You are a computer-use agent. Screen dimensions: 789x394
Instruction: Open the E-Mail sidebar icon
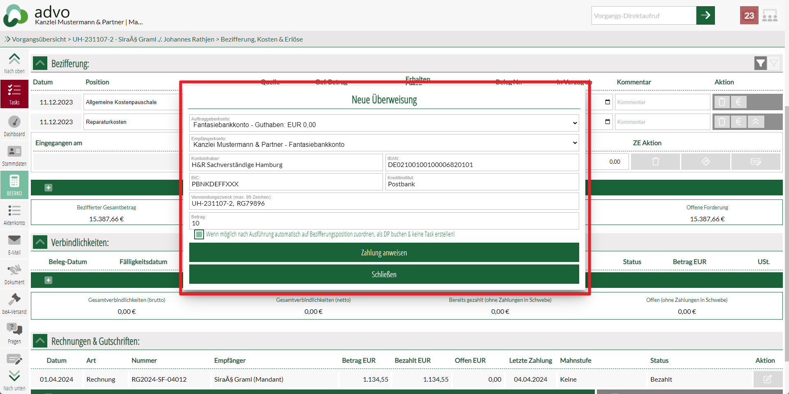click(14, 244)
